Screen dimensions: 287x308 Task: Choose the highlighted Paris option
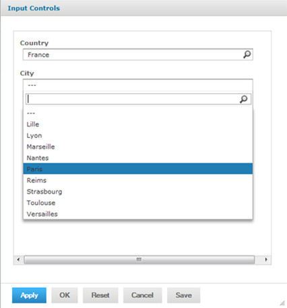(x=138, y=169)
